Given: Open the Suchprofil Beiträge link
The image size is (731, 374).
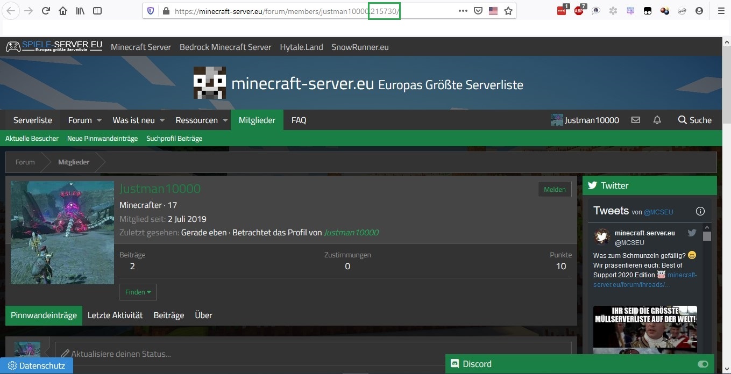Looking at the screenshot, I should click(174, 138).
